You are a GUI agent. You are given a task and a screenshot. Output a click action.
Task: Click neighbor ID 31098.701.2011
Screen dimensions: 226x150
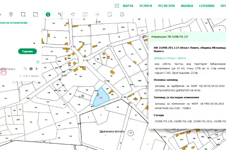coord(203,121)
